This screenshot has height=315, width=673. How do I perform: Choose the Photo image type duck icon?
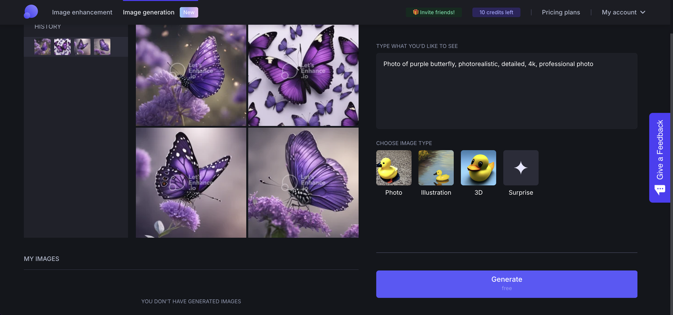pyautogui.click(x=394, y=168)
